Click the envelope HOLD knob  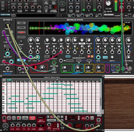112,40
